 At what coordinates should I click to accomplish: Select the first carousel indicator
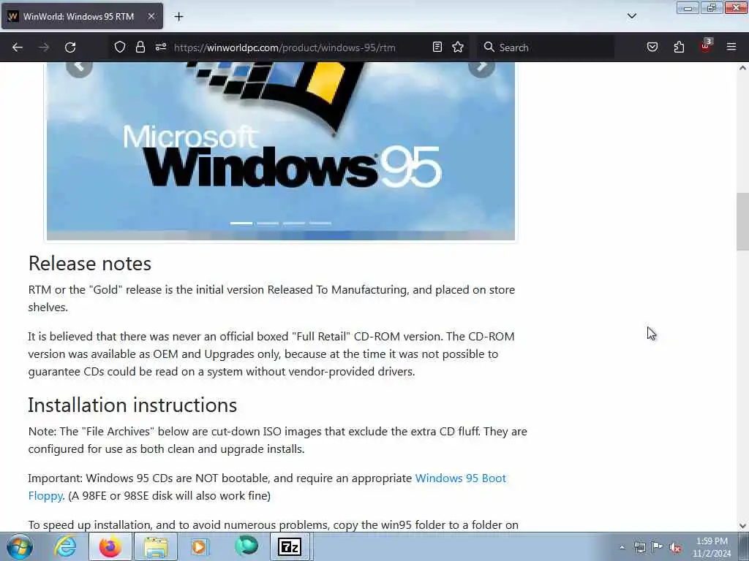[x=241, y=223]
